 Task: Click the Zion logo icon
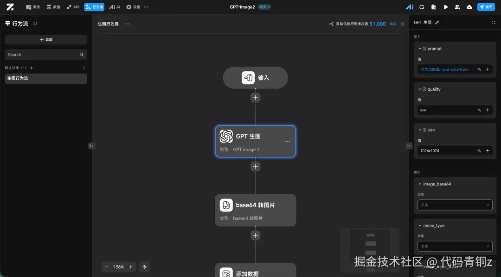[10, 7]
